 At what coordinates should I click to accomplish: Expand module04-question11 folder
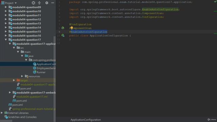click(6, 15)
